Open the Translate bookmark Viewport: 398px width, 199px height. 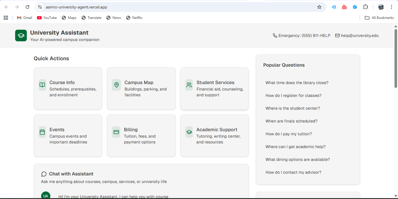point(91,18)
